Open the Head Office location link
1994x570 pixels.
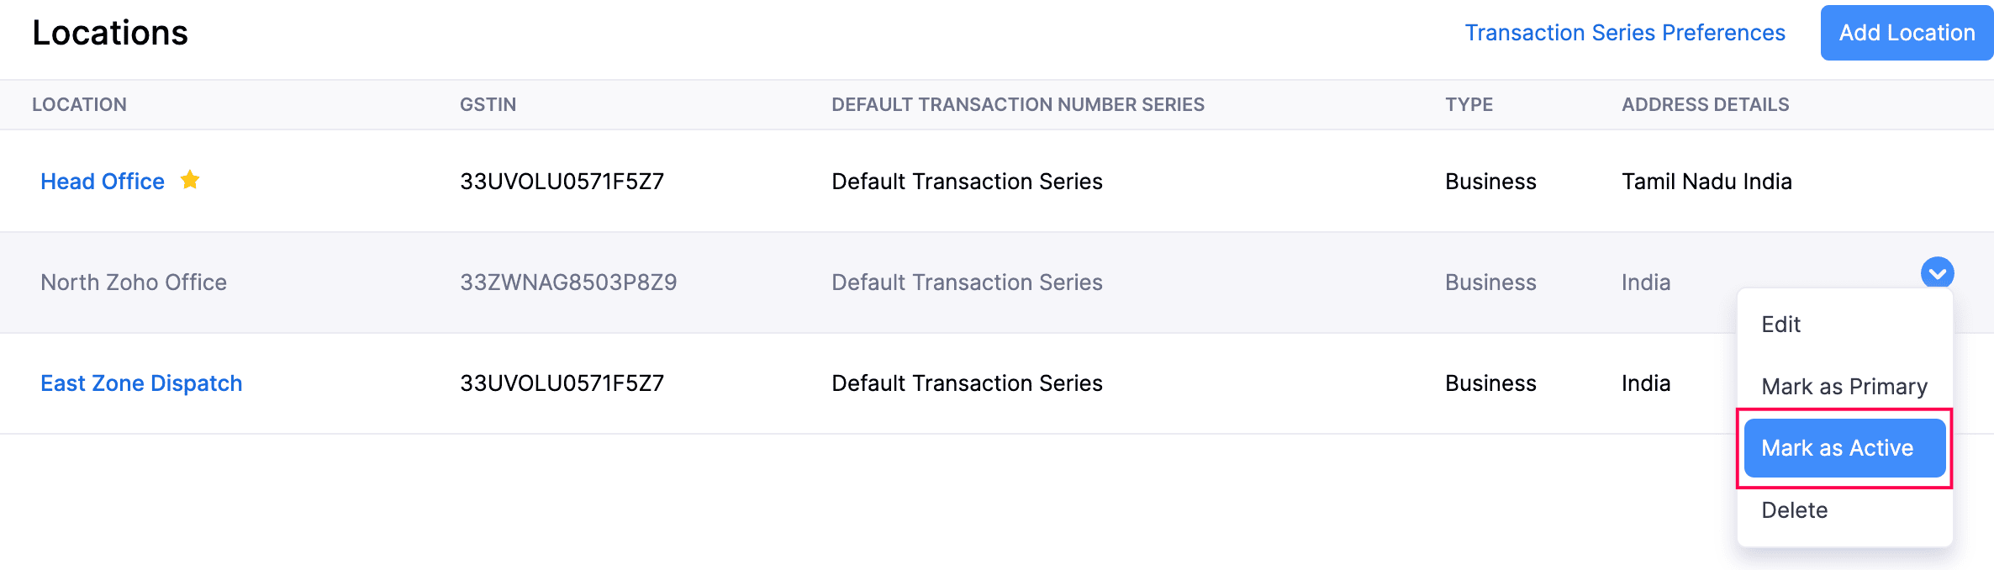[103, 182]
